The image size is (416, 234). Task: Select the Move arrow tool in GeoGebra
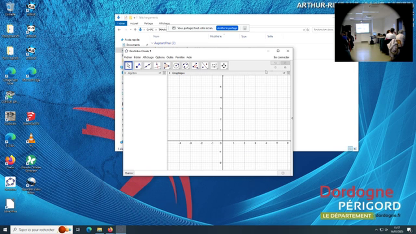click(128, 66)
